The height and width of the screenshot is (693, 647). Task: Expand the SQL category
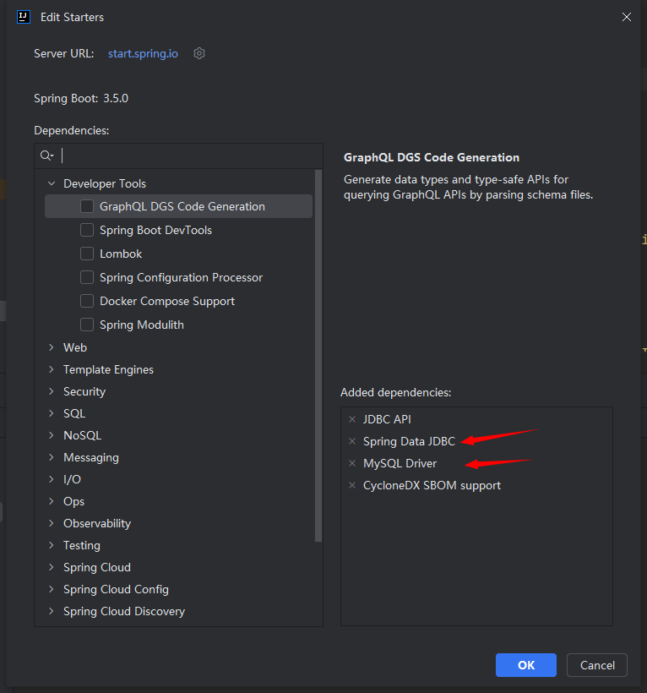coord(52,413)
